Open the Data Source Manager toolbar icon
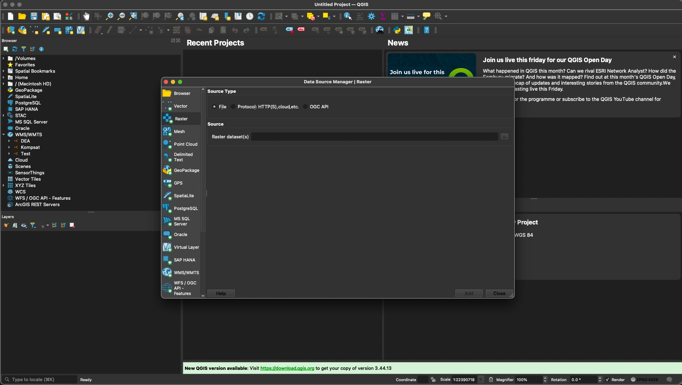This screenshot has width=682, height=385. (x=11, y=30)
